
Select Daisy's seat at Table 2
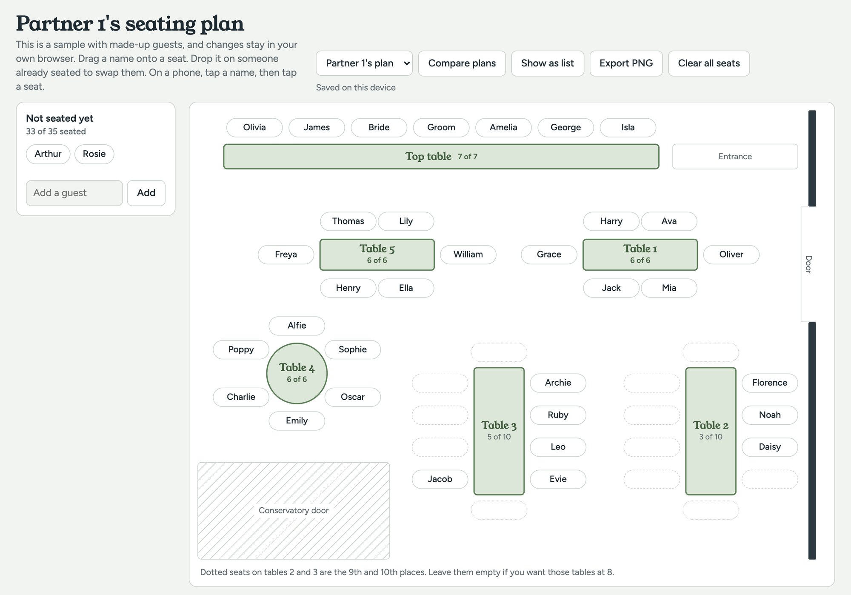click(x=770, y=447)
